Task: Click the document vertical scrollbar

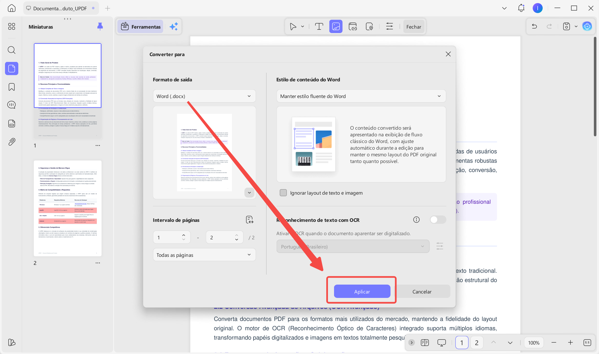Action: point(595,86)
